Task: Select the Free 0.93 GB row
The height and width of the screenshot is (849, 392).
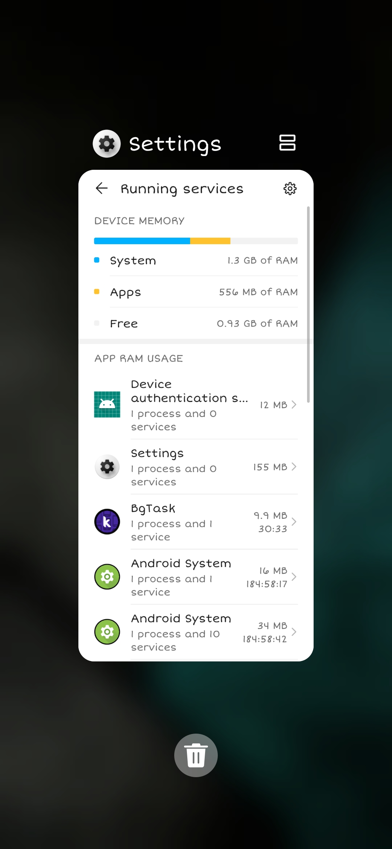Action: 196,323
